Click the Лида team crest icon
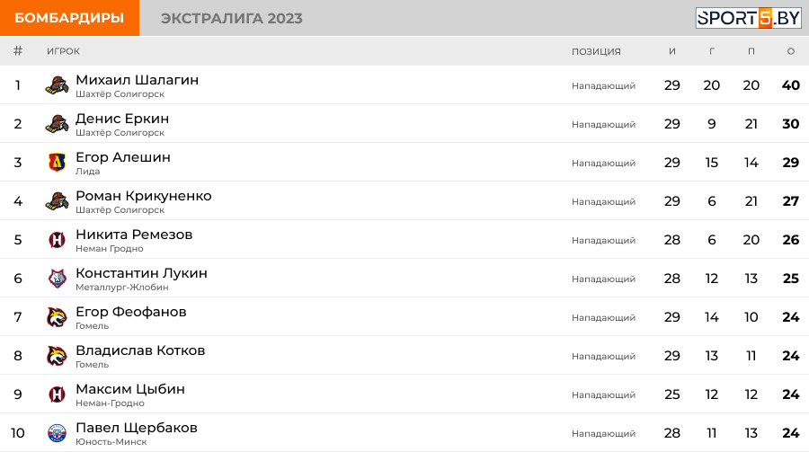Image resolution: width=809 pixels, height=452 pixels. coord(57,163)
